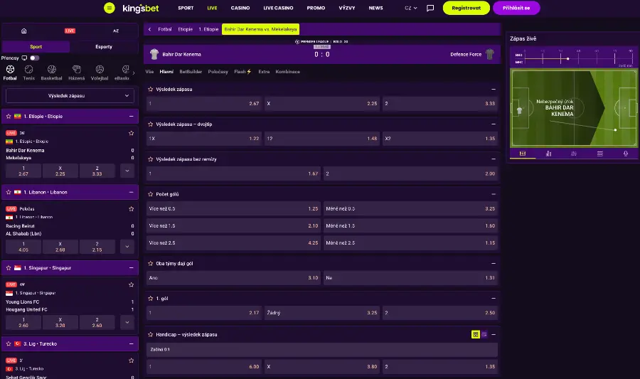Click the live pitch animation view
The width and height of the screenshot is (640, 379).
[573, 108]
